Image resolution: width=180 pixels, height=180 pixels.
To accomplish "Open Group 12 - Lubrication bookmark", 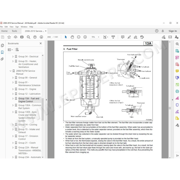I will pos(29,94).
